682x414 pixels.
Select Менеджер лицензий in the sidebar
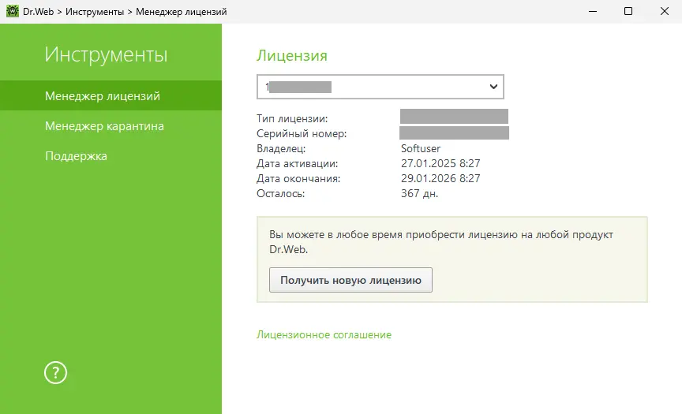point(103,96)
